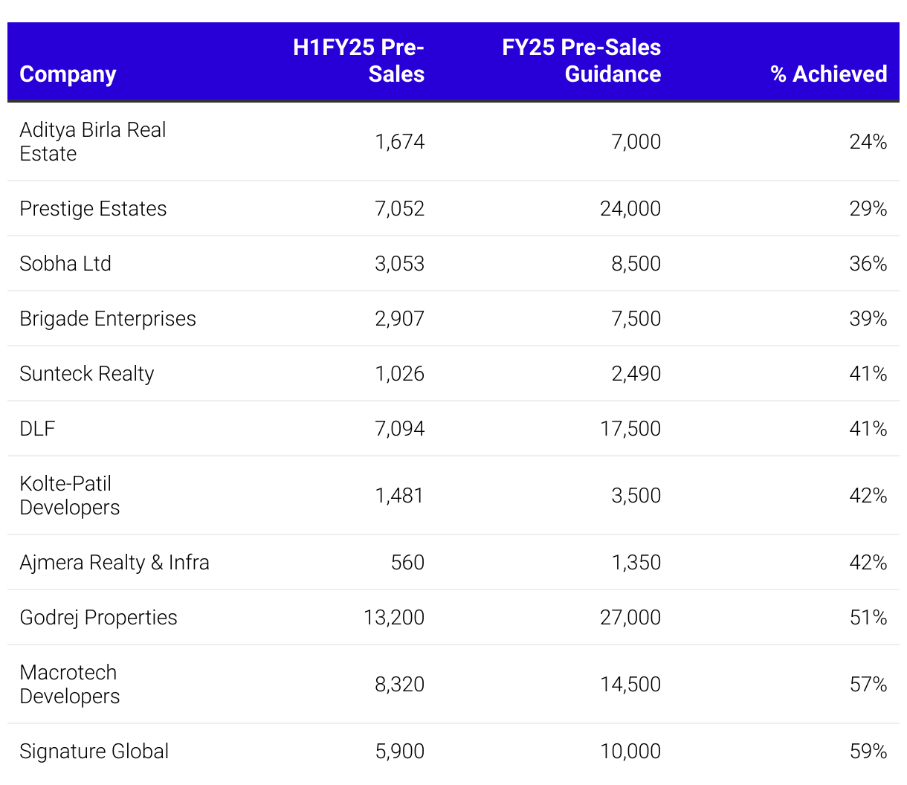Select DLF guidance value 17,500
The width and height of the screenshot is (907, 785).
point(630,429)
